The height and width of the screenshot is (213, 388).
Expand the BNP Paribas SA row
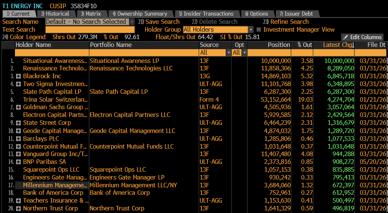(18, 162)
